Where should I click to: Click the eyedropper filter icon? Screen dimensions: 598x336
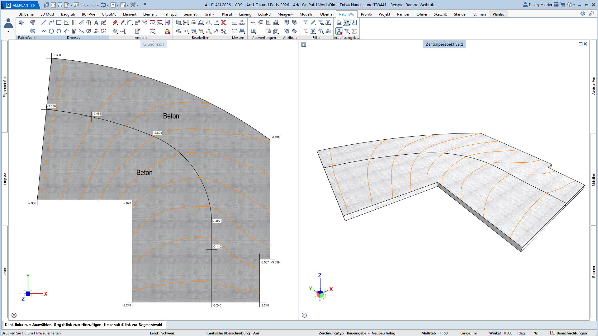tap(313, 22)
